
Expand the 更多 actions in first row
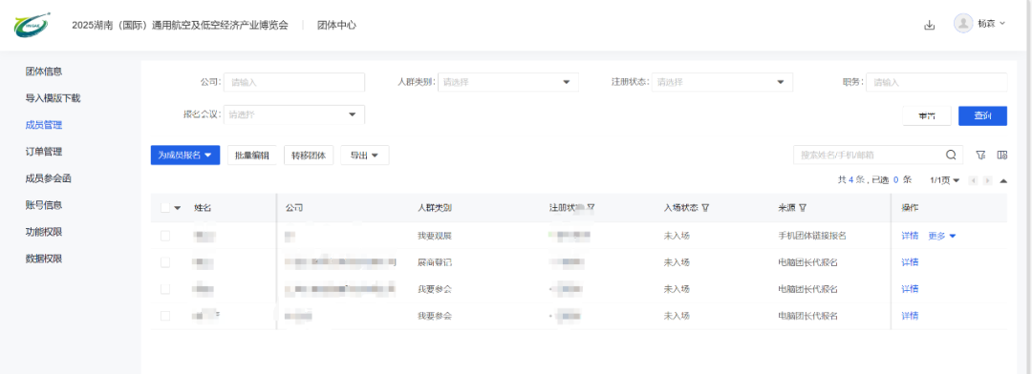(942, 236)
